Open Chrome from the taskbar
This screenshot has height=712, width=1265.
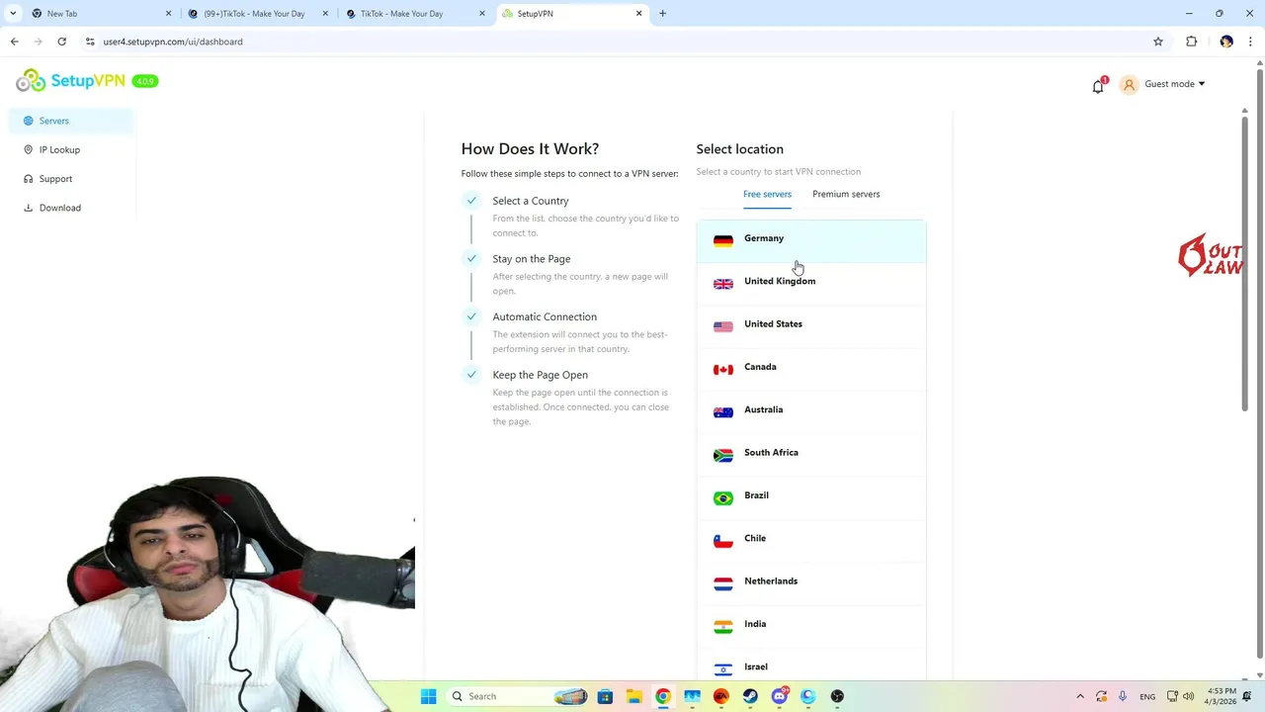[x=663, y=697]
